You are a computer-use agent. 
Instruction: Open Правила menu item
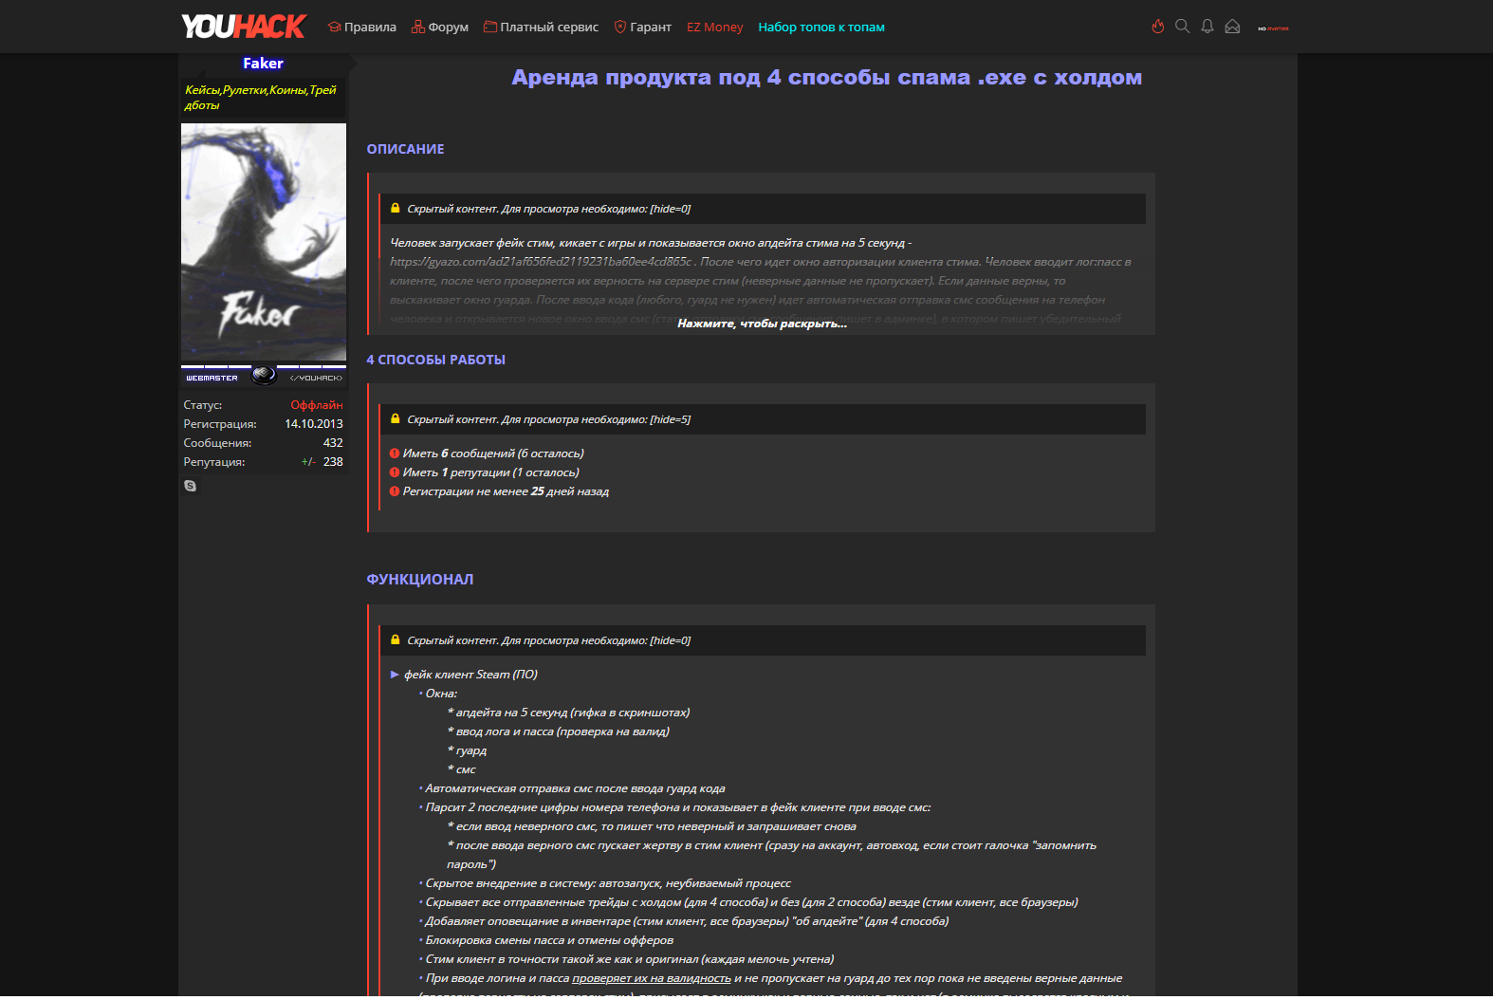pos(362,28)
